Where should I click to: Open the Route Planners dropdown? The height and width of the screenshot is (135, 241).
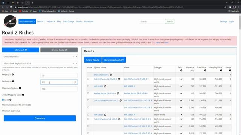pos(27,21)
